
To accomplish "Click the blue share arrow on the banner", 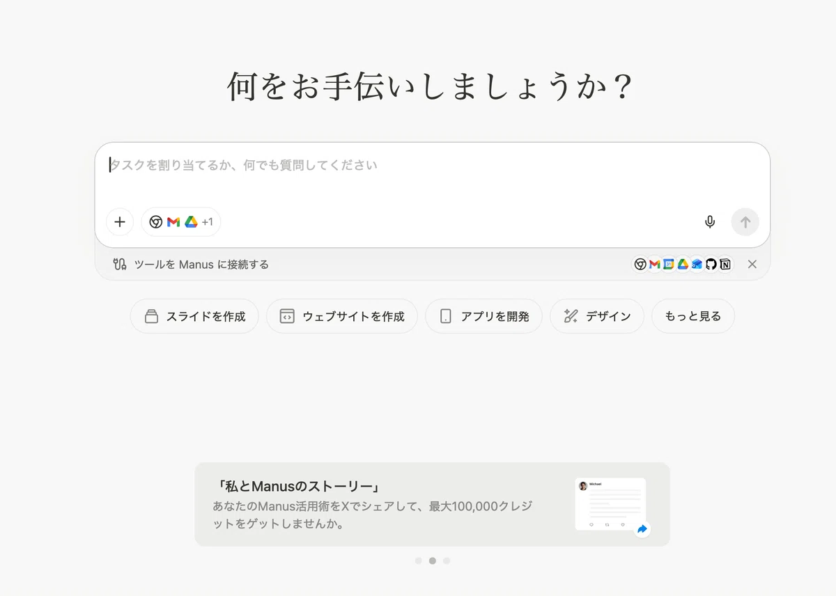I will coord(642,529).
